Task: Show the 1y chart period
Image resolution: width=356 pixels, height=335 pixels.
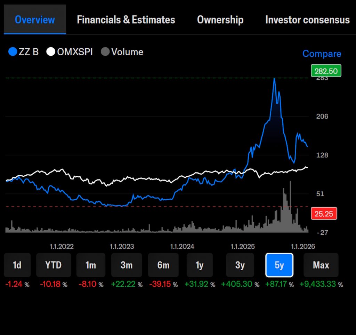Action: click(200, 265)
